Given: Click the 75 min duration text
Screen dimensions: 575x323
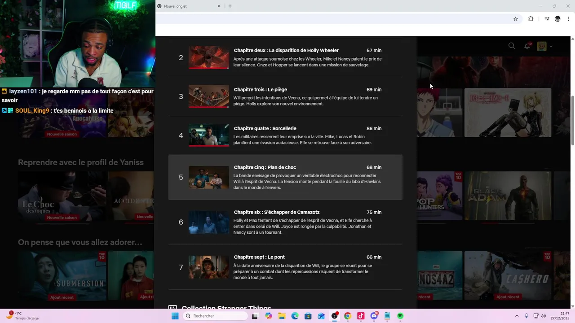Looking at the screenshot, I should tap(374, 212).
